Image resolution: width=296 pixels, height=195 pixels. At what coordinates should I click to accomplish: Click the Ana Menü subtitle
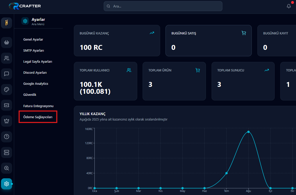point(38,24)
